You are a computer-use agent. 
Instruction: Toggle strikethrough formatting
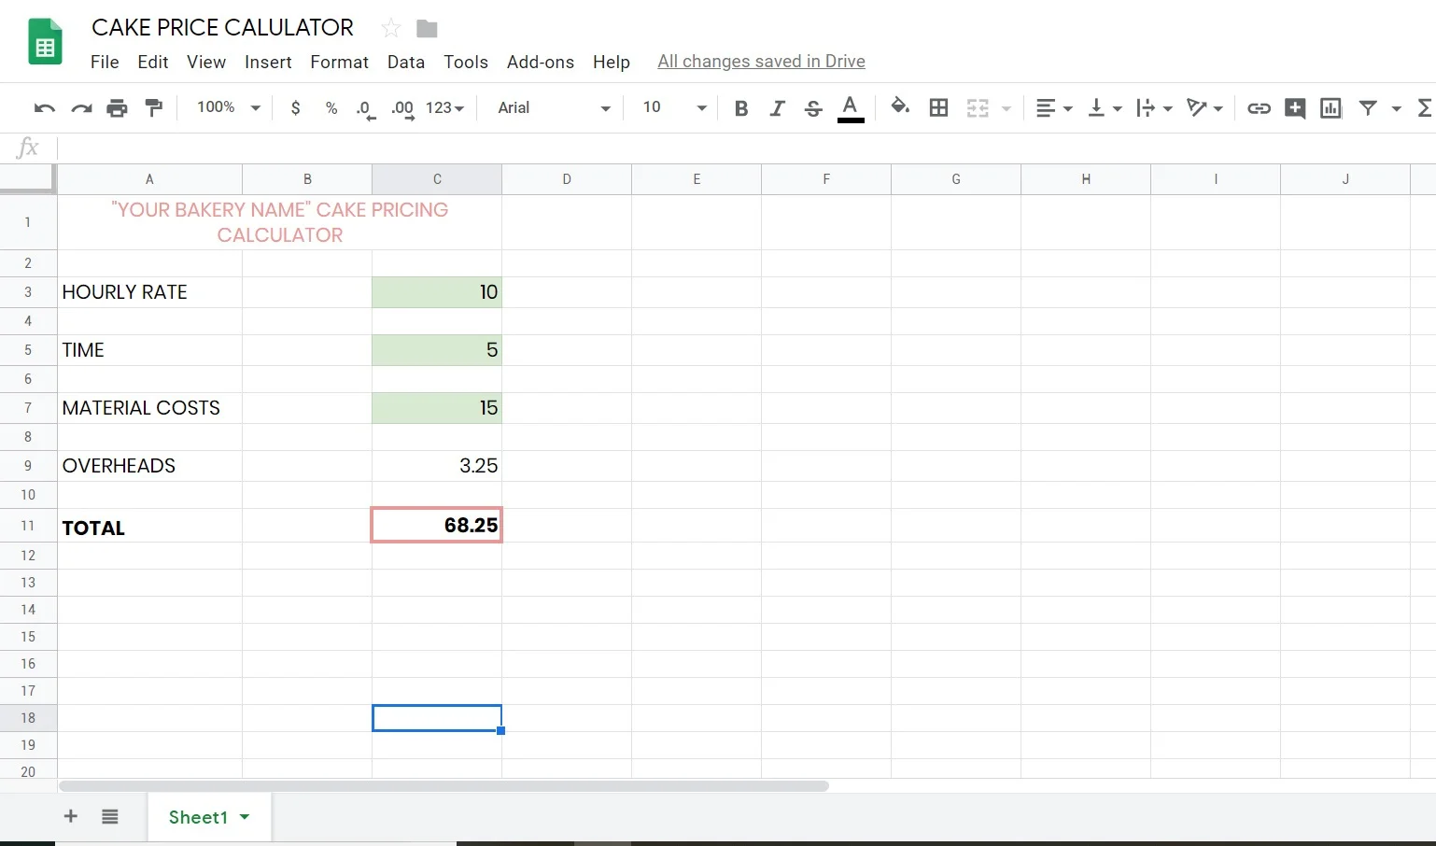(813, 107)
